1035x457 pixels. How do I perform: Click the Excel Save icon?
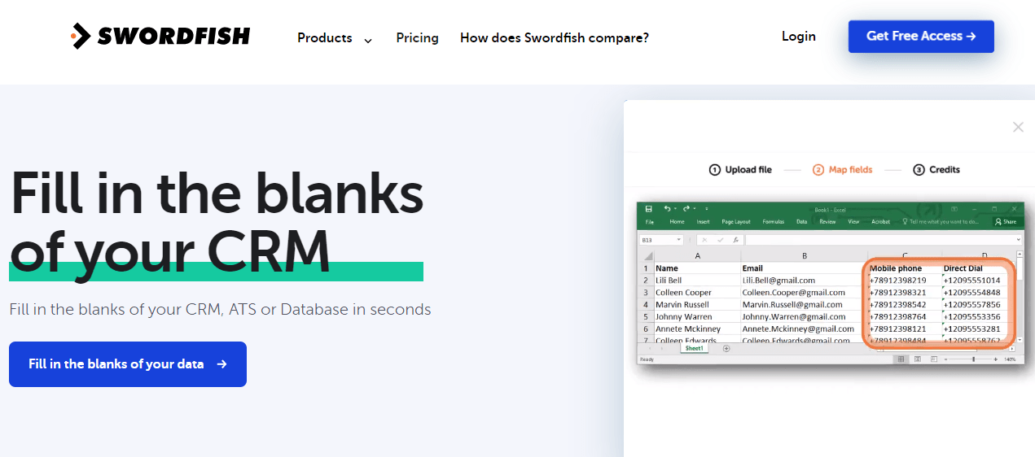(x=648, y=209)
